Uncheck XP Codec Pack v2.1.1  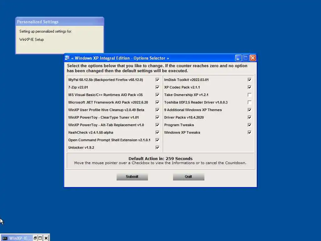pos(249,87)
